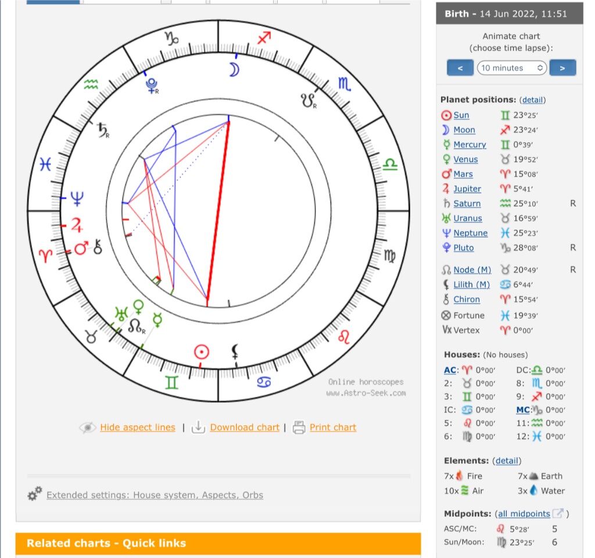Click the Birth - 14 Jun 2022, 11:51 header

pyautogui.click(x=509, y=14)
